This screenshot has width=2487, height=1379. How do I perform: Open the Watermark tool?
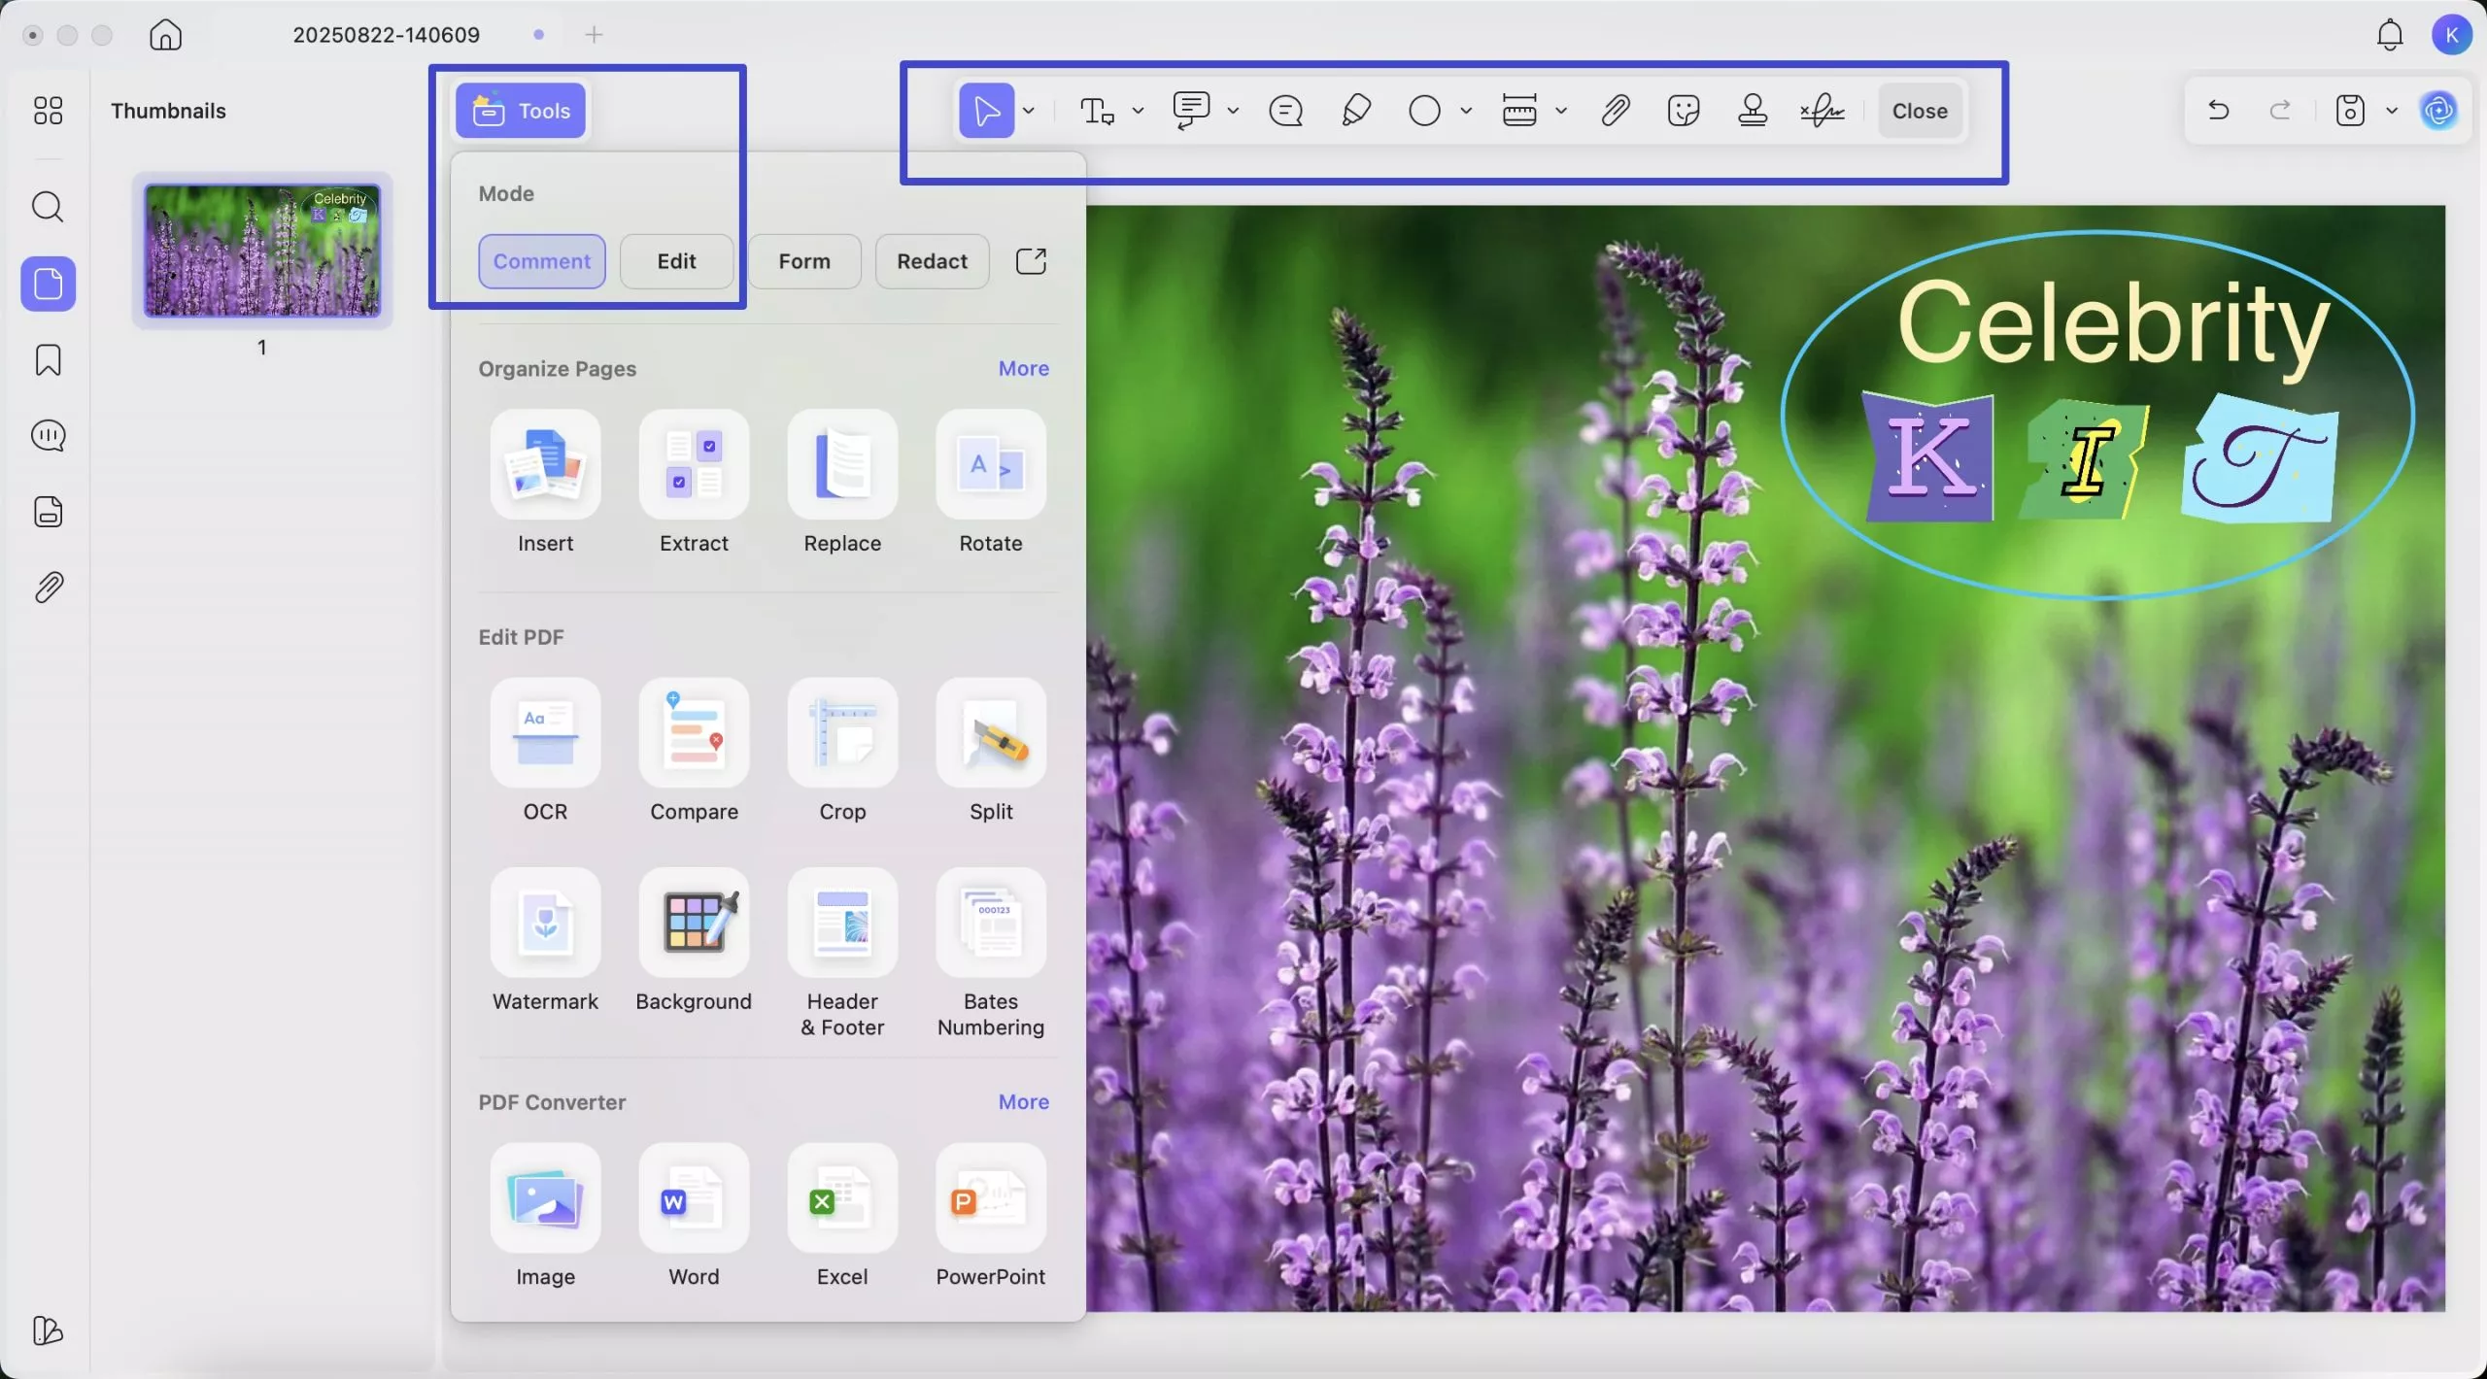[545, 923]
